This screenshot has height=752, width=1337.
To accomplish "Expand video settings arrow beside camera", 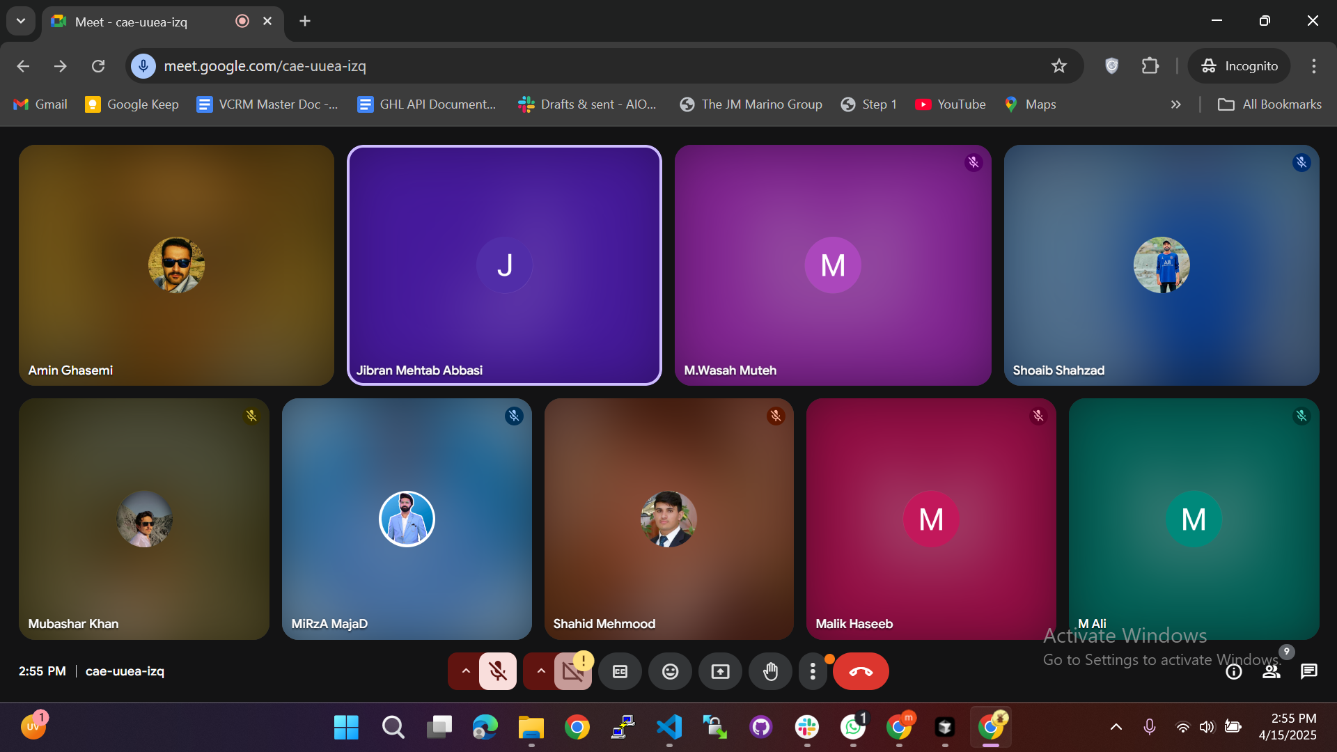I will (x=540, y=671).
